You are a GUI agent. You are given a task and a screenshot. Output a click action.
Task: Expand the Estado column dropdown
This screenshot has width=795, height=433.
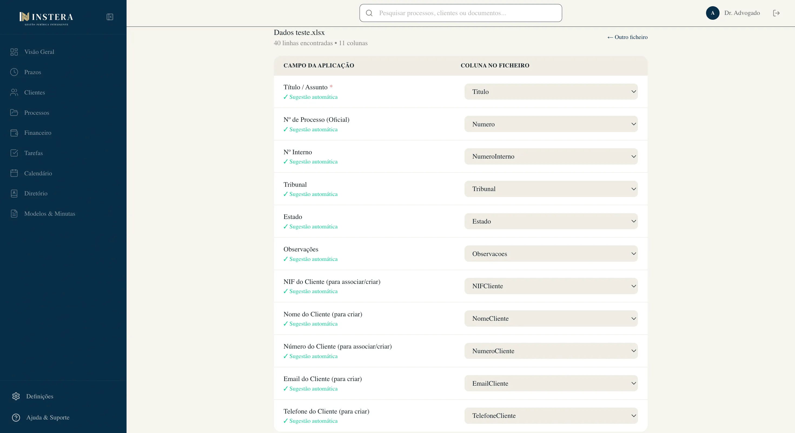(x=551, y=221)
